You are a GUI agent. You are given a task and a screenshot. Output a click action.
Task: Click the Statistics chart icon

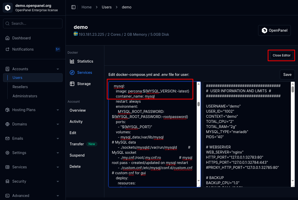point(72,61)
